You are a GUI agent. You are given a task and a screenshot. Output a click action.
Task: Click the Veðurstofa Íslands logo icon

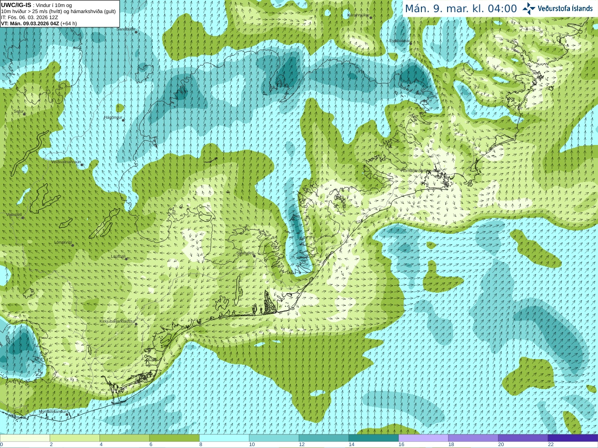(529, 8)
